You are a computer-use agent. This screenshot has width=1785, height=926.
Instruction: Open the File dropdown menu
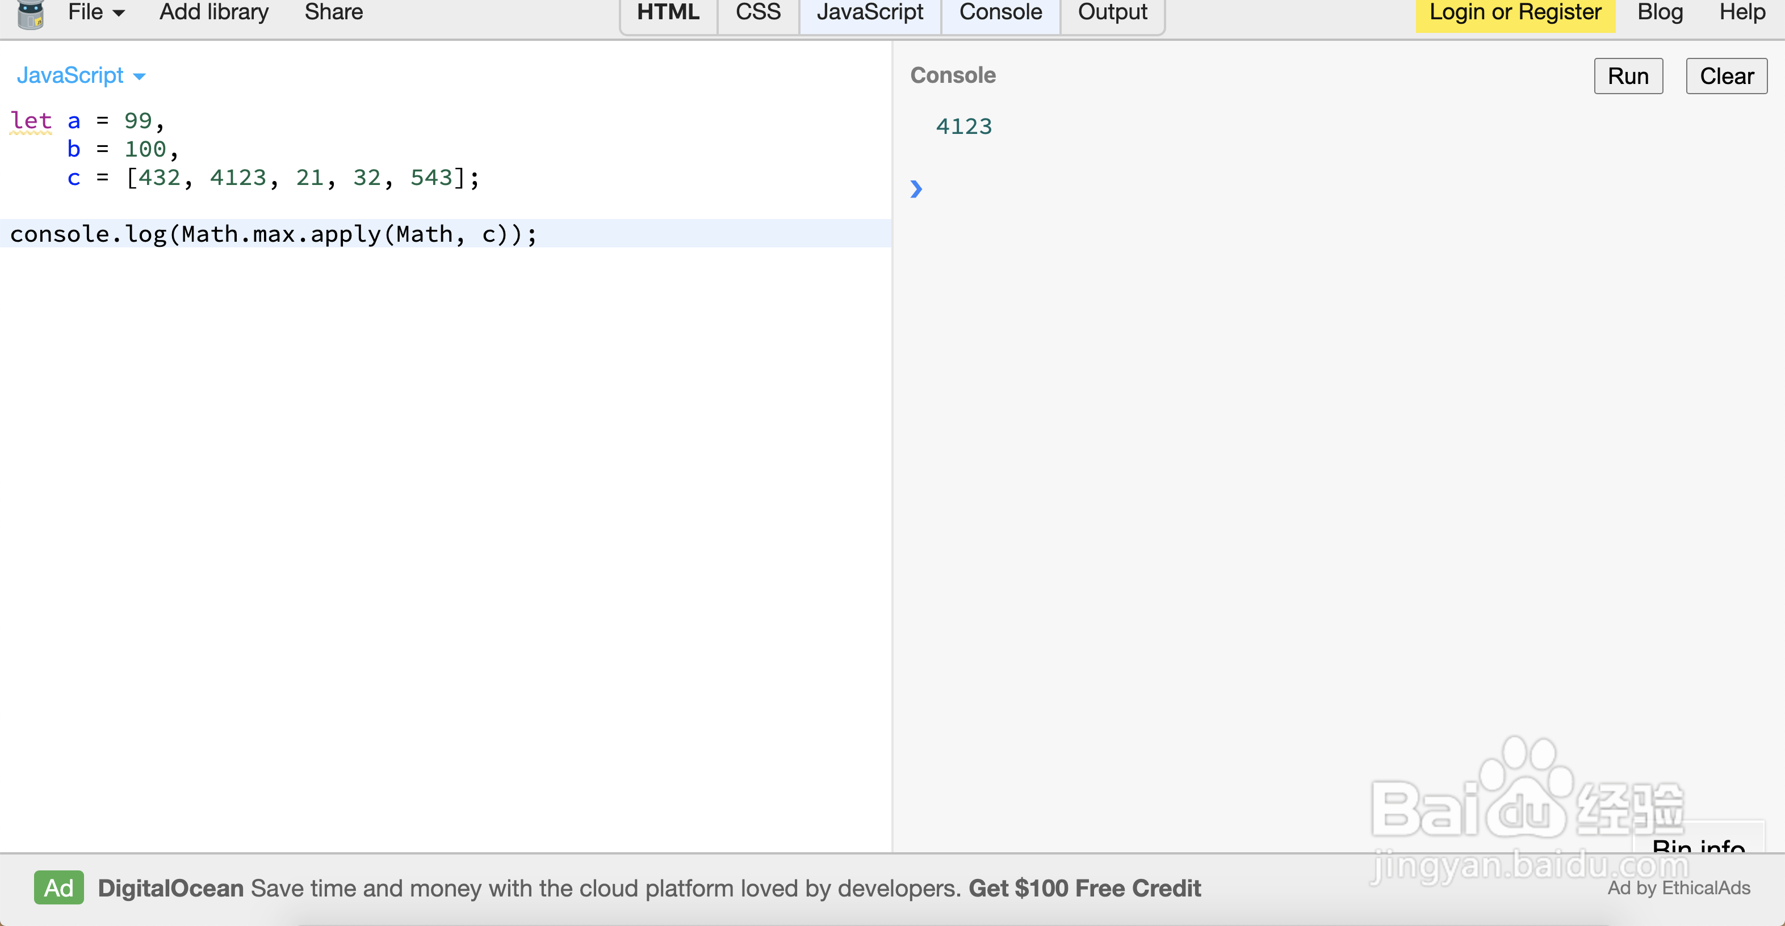(95, 12)
